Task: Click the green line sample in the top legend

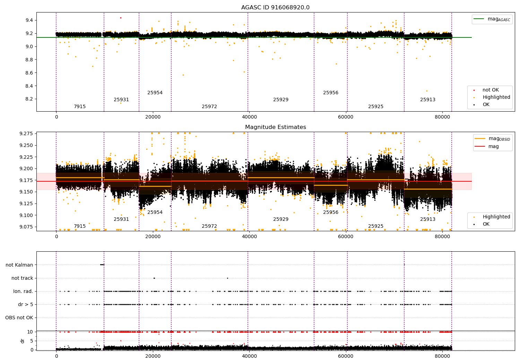Action: pos(479,19)
